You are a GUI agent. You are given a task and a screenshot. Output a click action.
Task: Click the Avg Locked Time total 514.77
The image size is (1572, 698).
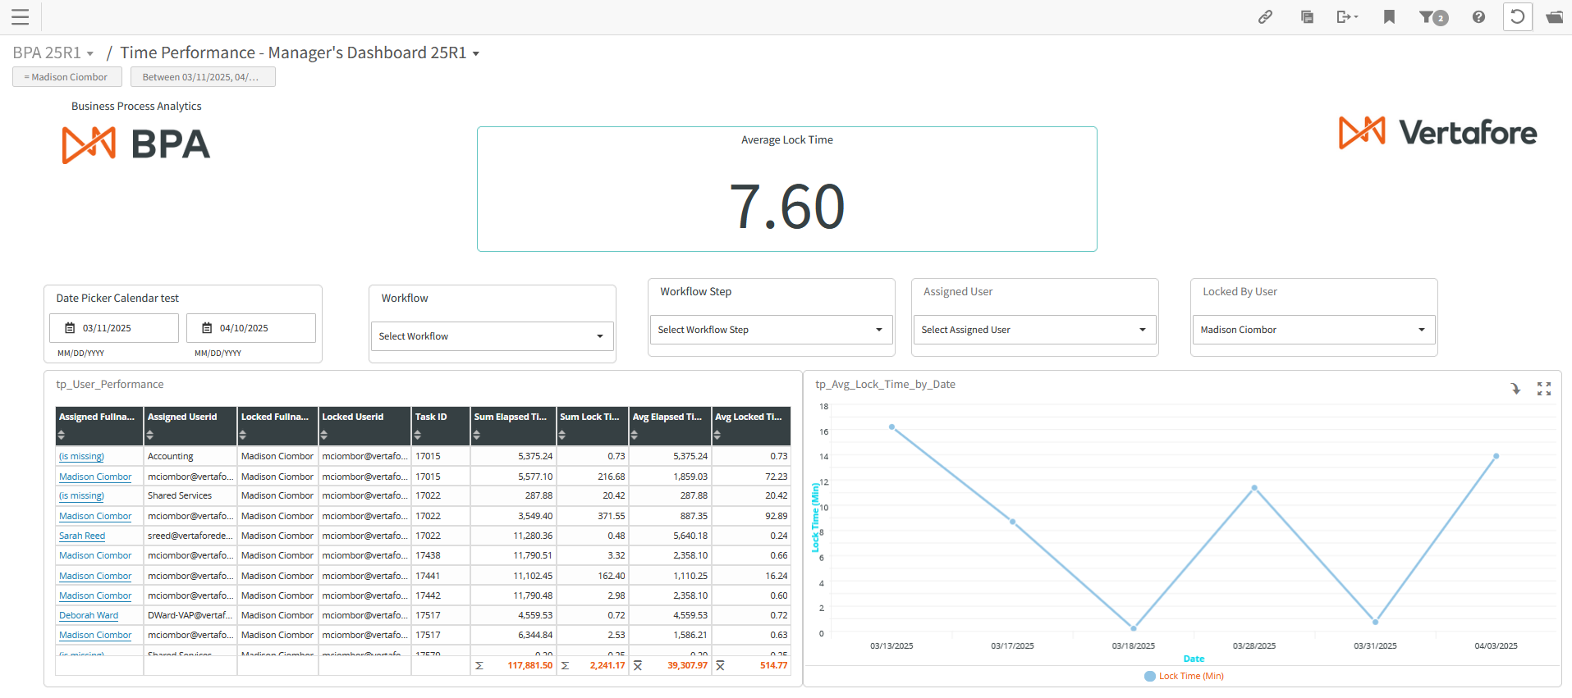tap(774, 666)
